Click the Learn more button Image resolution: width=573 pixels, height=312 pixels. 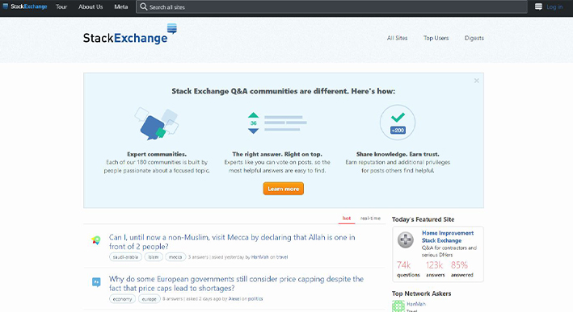click(x=283, y=189)
